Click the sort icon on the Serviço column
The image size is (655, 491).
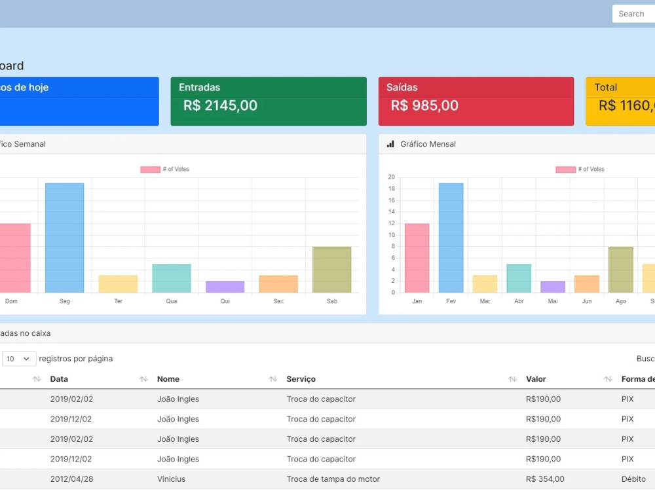tap(272, 379)
